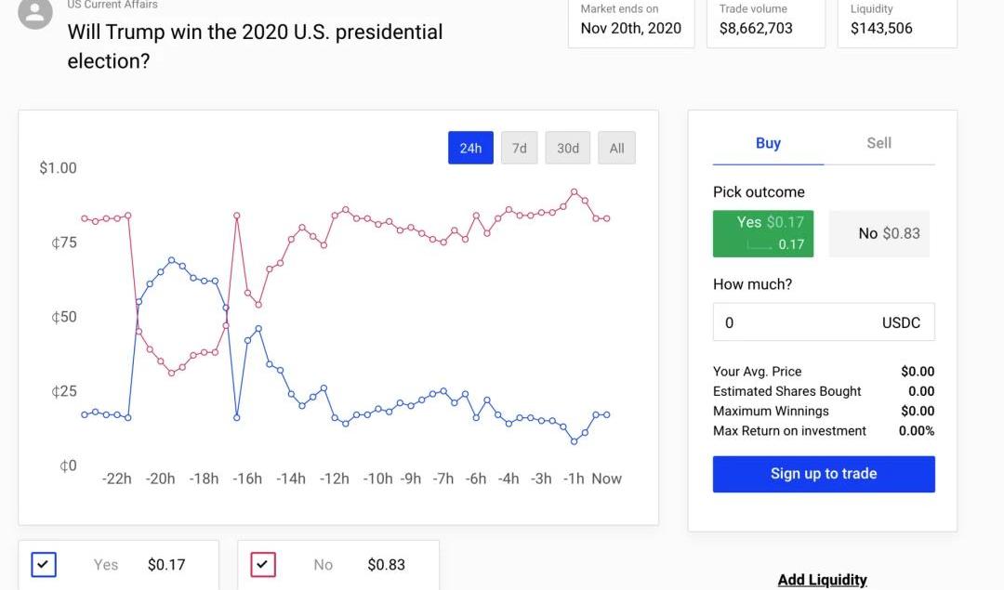
Task: Click the Trade volume info card
Action: coord(765,20)
